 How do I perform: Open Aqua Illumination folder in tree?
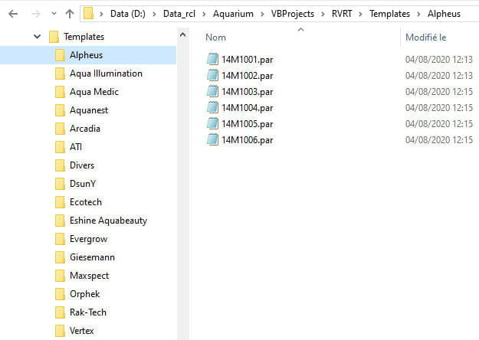[x=106, y=74]
